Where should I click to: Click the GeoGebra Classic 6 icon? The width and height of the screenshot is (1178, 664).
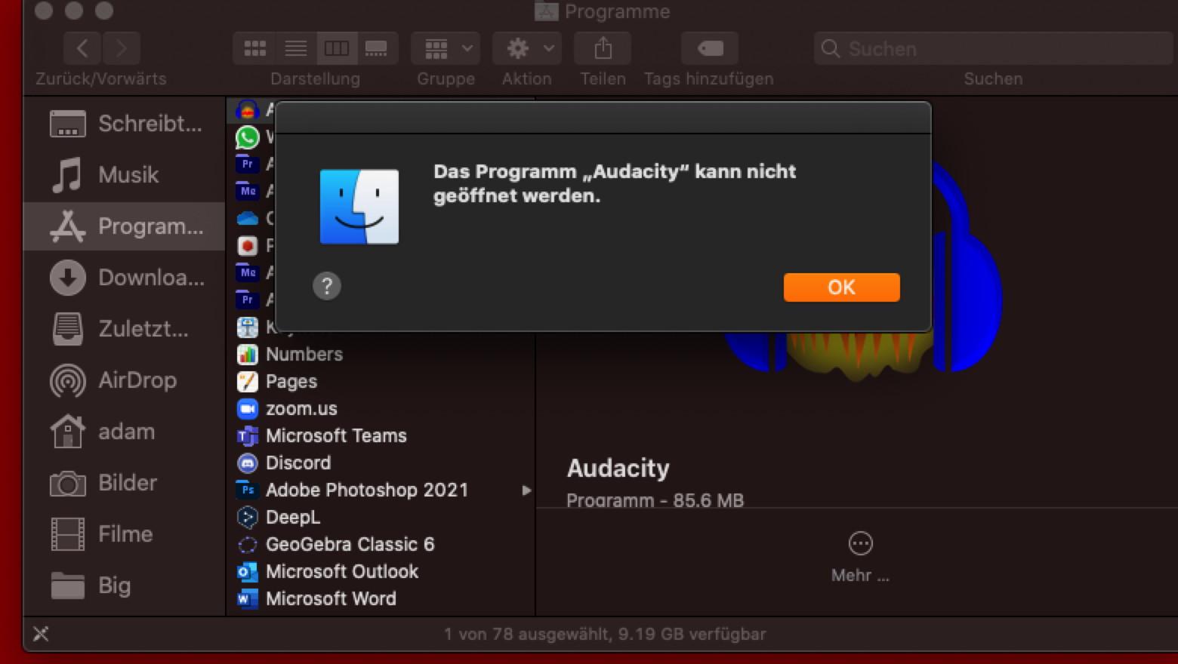click(248, 544)
